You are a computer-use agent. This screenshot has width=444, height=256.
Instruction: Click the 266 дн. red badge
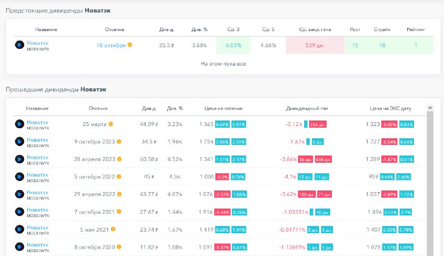(317, 124)
